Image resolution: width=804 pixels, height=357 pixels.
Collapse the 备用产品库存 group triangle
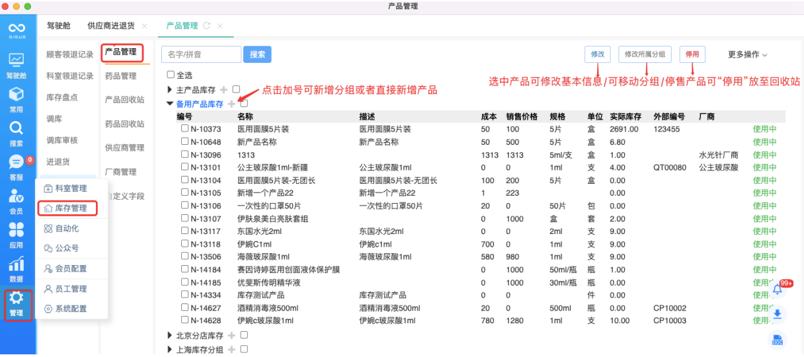170,104
